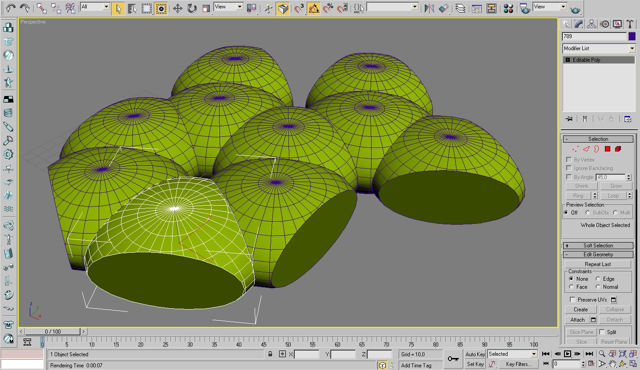Toggle the Percent Snap icon
This screenshot has width=640, height=370.
[328, 8]
